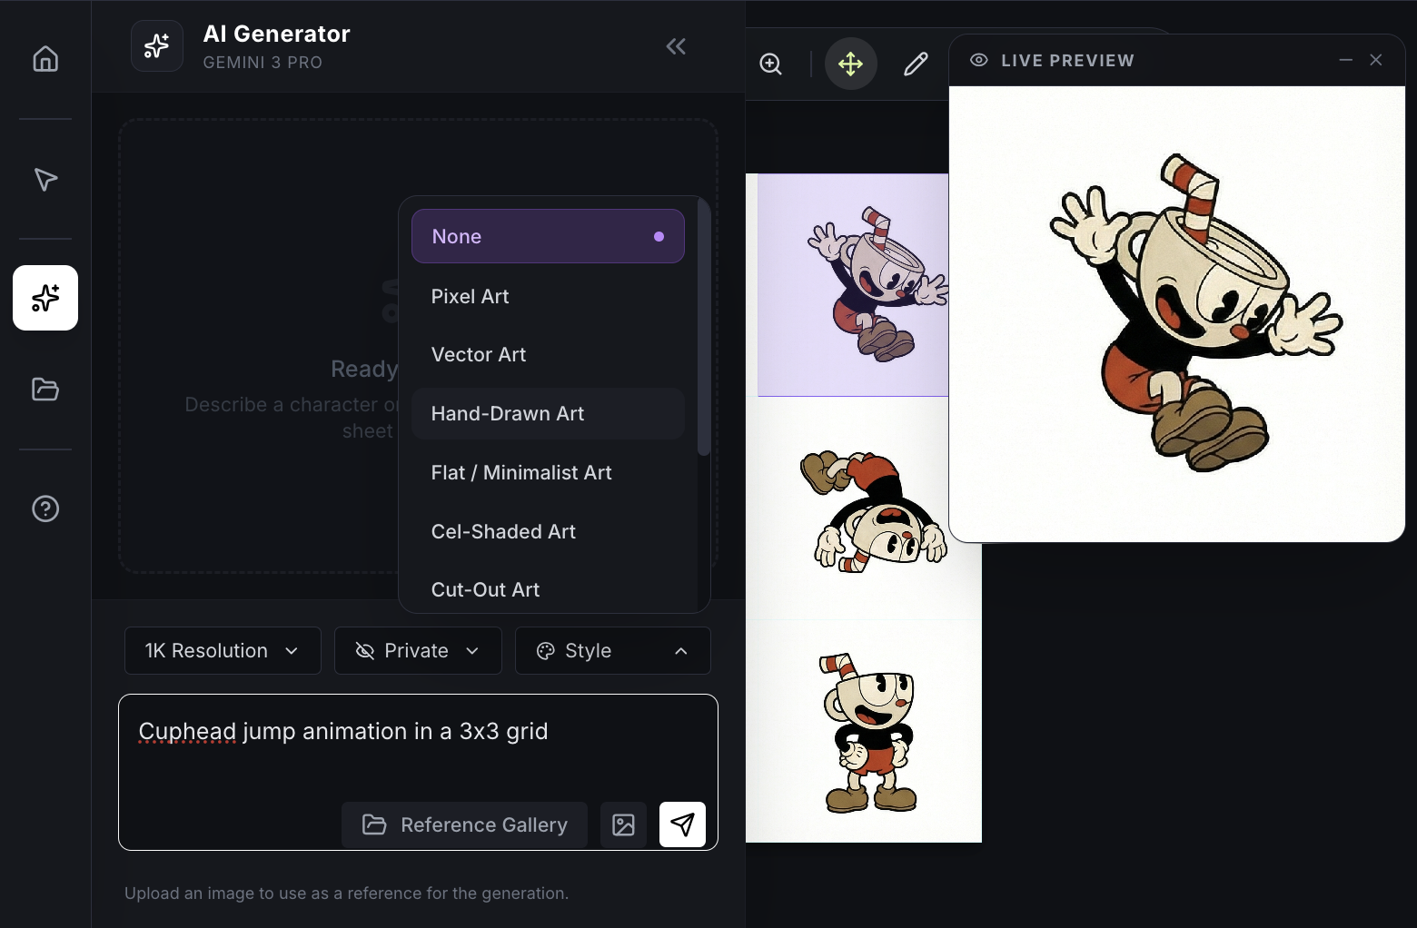
Task: Minimize the Live Preview panel
Action: pyautogui.click(x=1345, y=59)
